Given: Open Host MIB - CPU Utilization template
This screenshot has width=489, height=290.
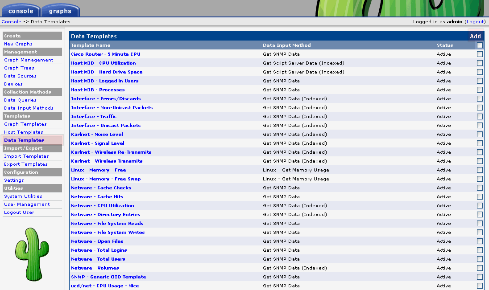Looking at the screenshot, I should point(104,63).
